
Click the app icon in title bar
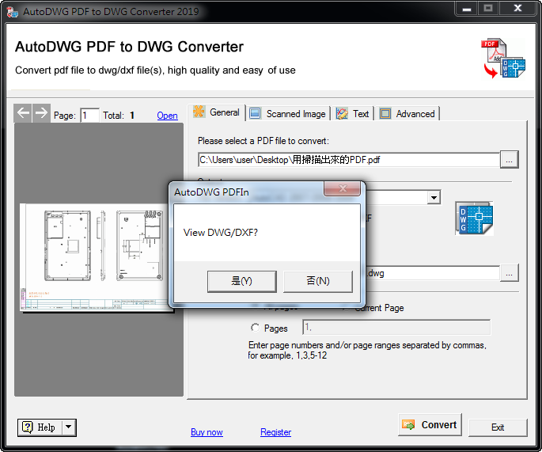coord(13,11)
